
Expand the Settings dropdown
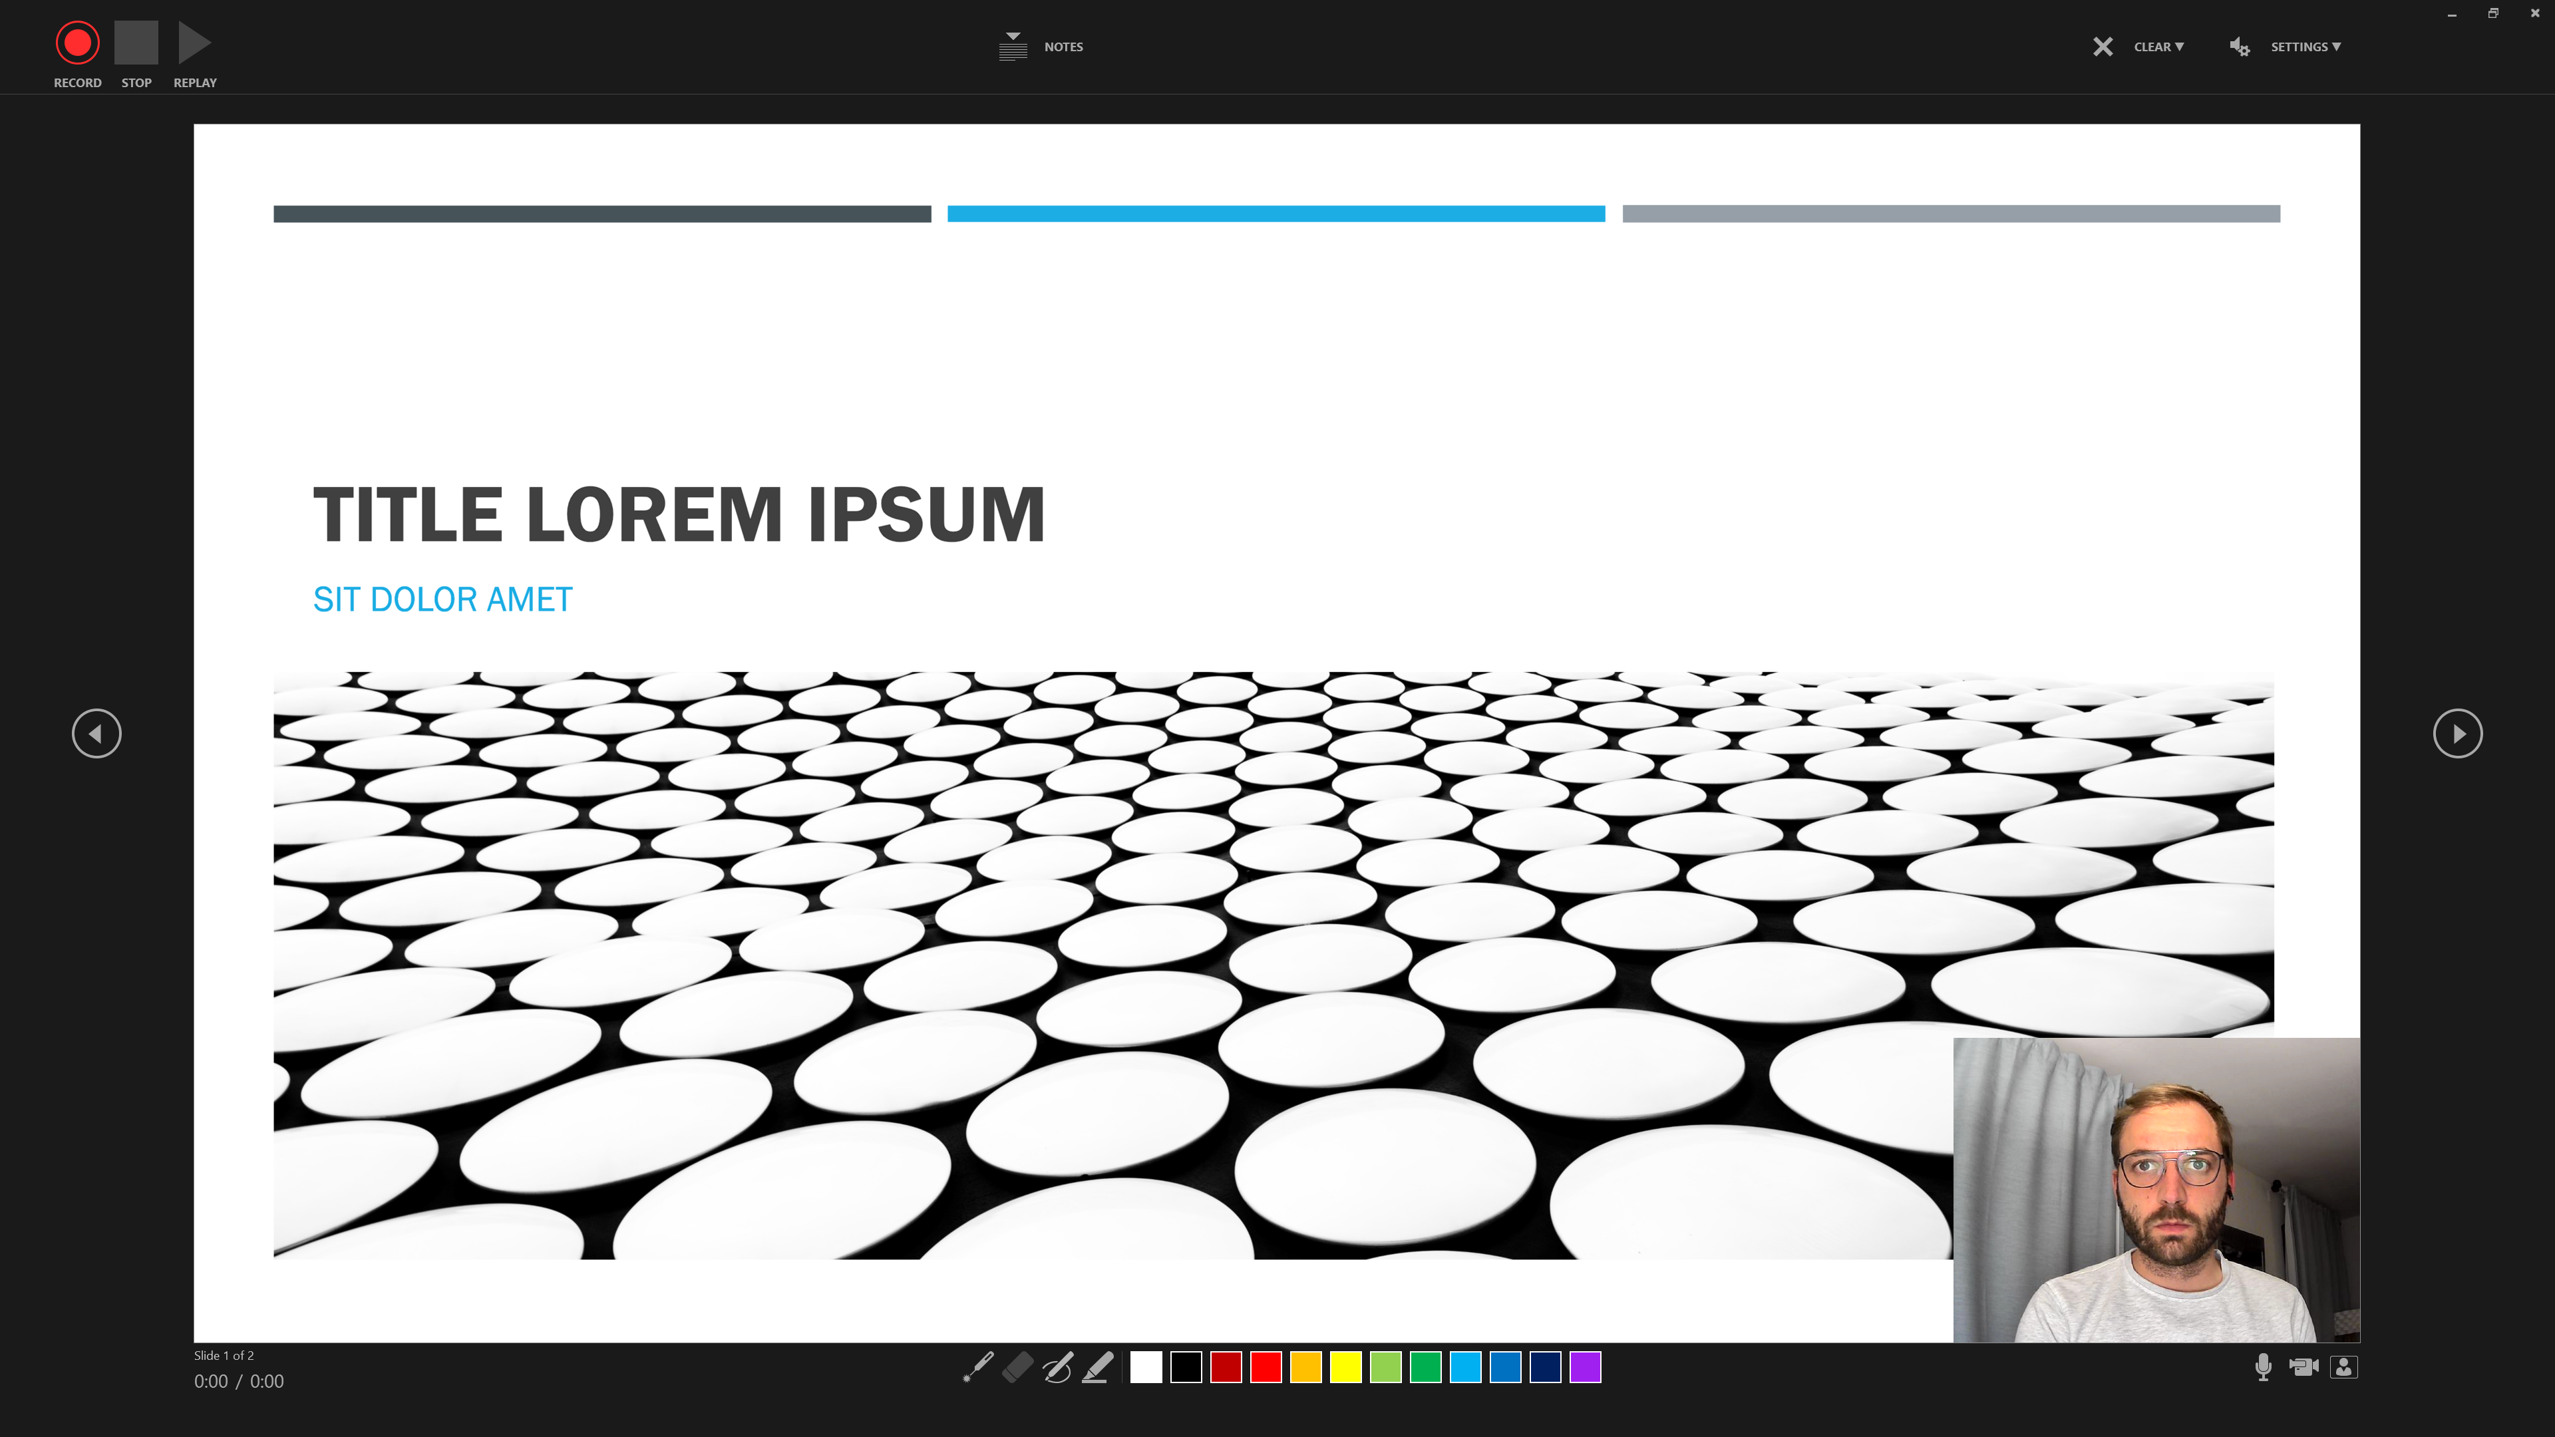tap(2304, 47)
